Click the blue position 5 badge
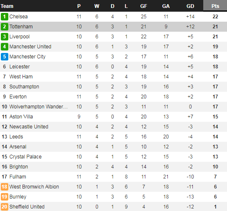Screen dimensions: 227x211 click(x=4, y=57)
